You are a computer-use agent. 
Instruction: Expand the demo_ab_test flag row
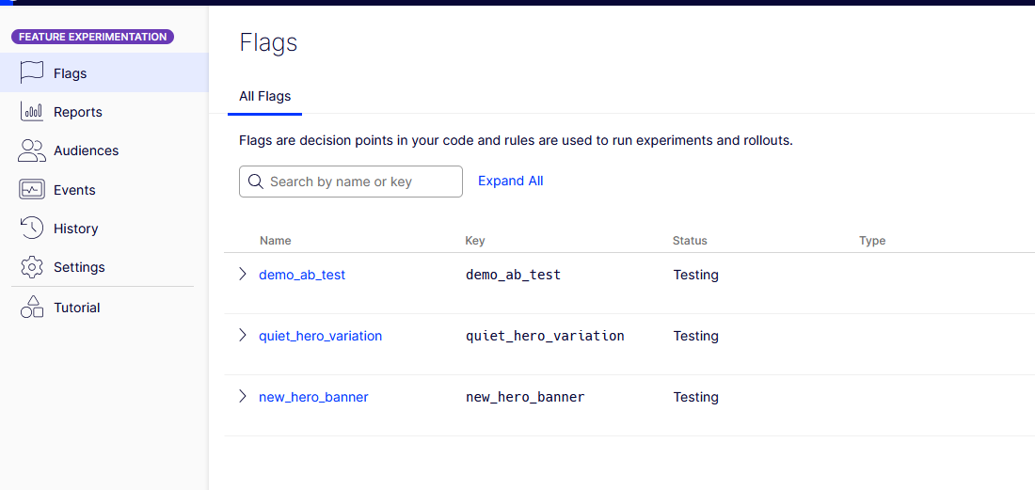(242, 274)
